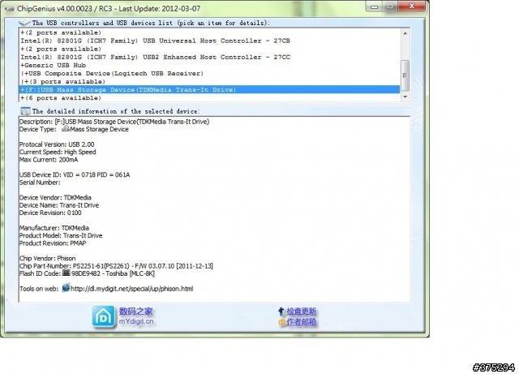Click the USB device list header icon
This screenshot has height=374, width=519.
25,23
